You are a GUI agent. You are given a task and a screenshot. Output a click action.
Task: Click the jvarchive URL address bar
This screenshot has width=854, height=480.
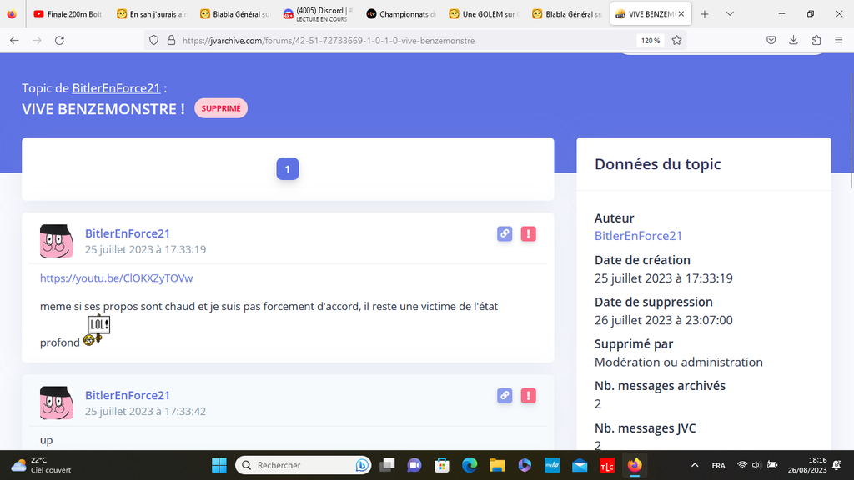tap(400, 40)
